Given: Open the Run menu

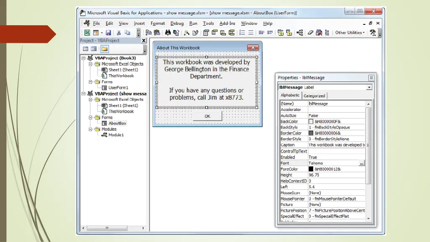Looking at the screenshot, I should pos(193,24).
